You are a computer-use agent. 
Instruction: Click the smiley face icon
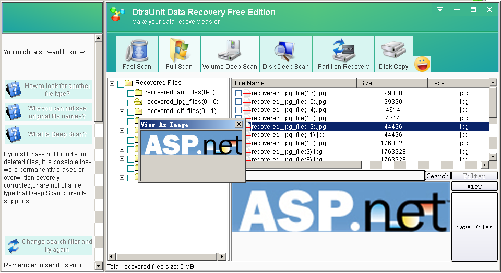pos(422,64)
